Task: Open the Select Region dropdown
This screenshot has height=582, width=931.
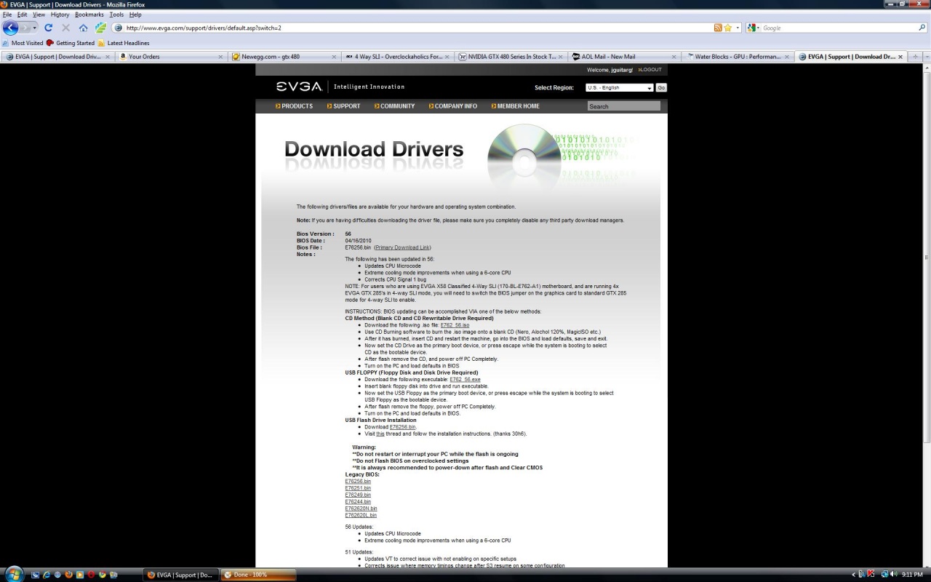Action: 619,87
